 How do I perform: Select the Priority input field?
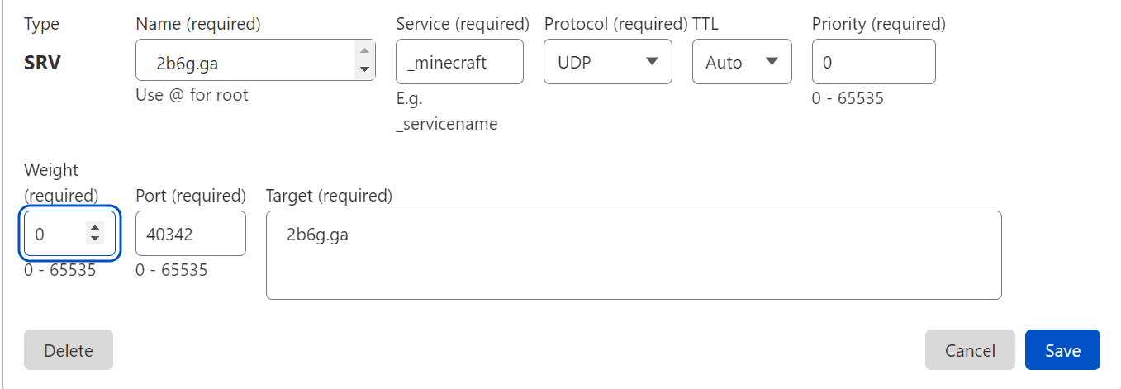pyautogui.click(x=873, y=62)
